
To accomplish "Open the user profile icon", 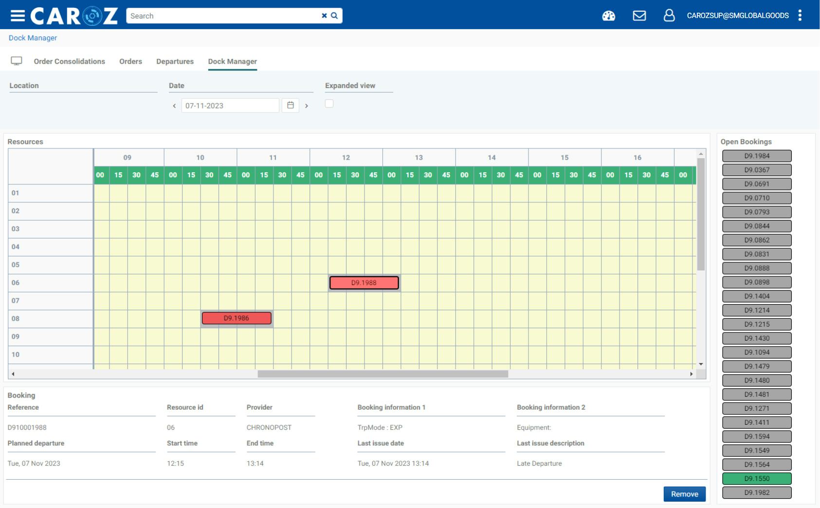I will tap(670, 15).
